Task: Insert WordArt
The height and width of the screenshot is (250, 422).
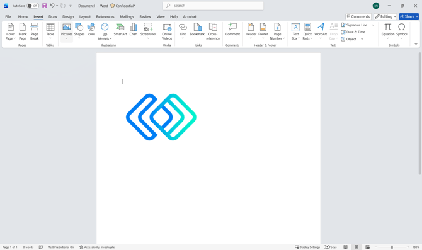Action: click(321, 31)
